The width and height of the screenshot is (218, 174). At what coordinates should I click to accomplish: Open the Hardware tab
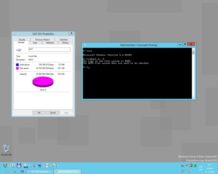click(x=50, y=43)
